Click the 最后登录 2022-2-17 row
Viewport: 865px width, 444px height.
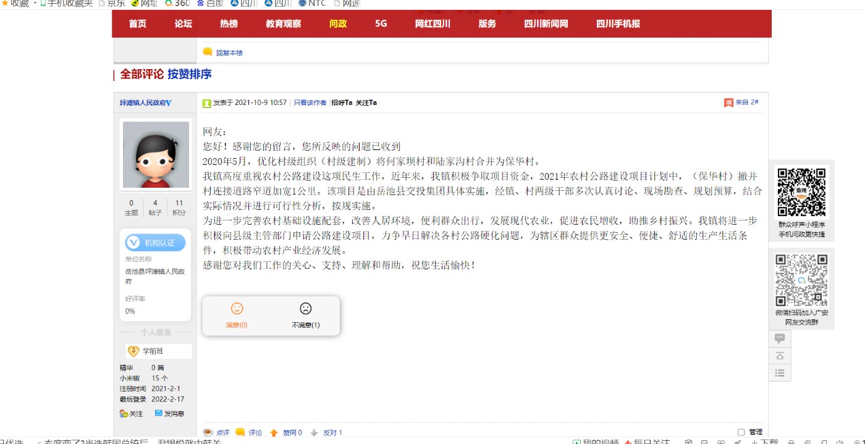pos(152,400)
